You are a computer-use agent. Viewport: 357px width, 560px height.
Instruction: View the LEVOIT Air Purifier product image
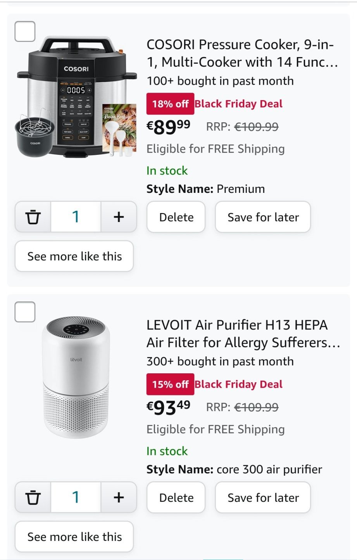(76, 377)
